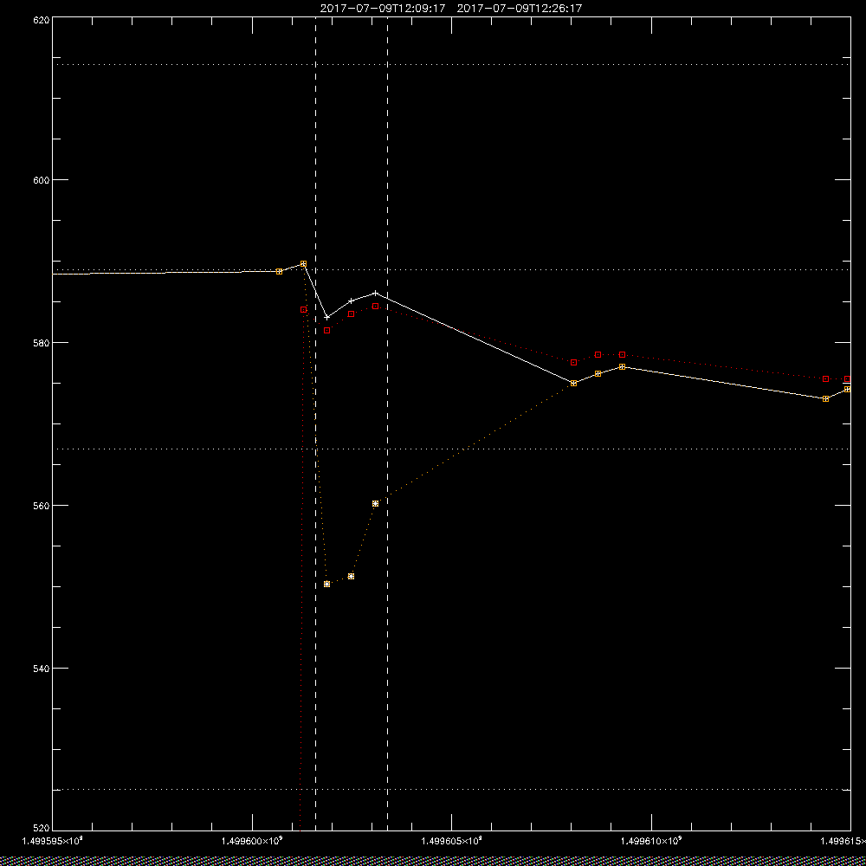Click the y-axis label 620
The image size is (866, 866).
tap(42, 19)
